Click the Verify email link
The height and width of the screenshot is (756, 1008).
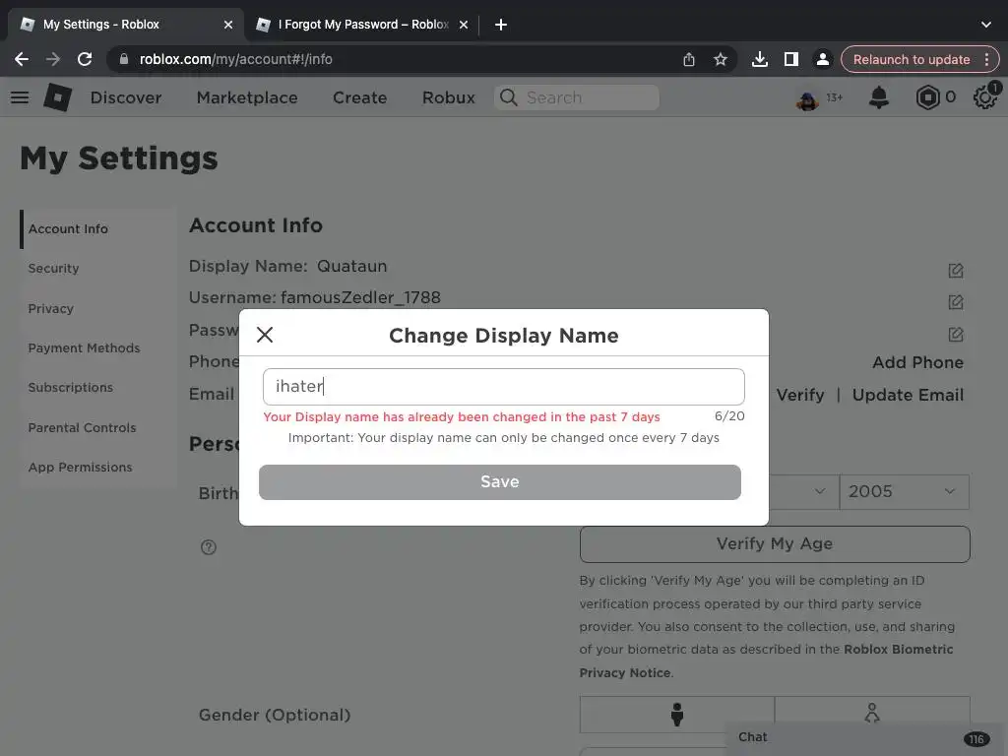pos(799,395)
